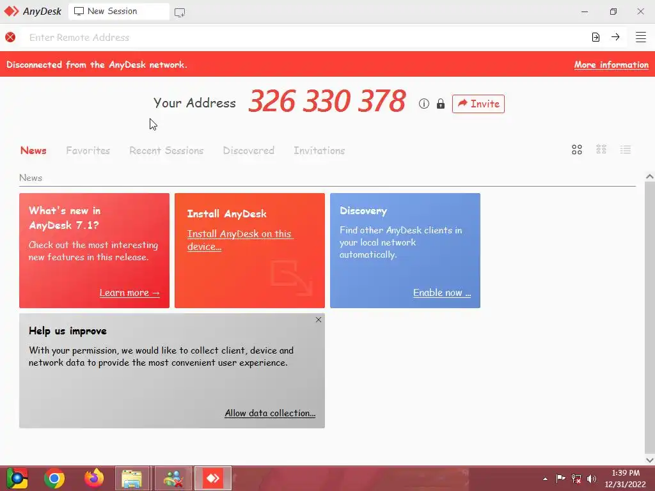This screenshot has width=655, height=491.
Task: Launch Firefox from the taskbar
Action: tap(94, 478)
